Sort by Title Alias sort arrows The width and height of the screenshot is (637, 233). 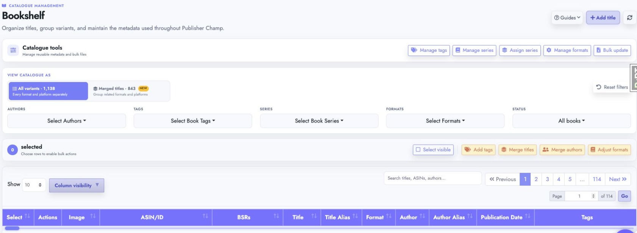355,216
